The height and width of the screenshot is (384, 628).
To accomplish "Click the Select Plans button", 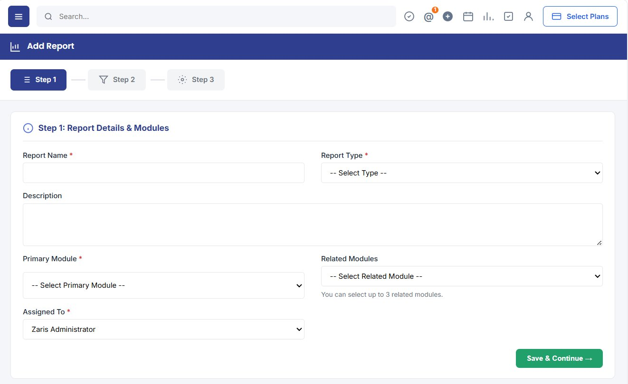I will click(580, 17).
